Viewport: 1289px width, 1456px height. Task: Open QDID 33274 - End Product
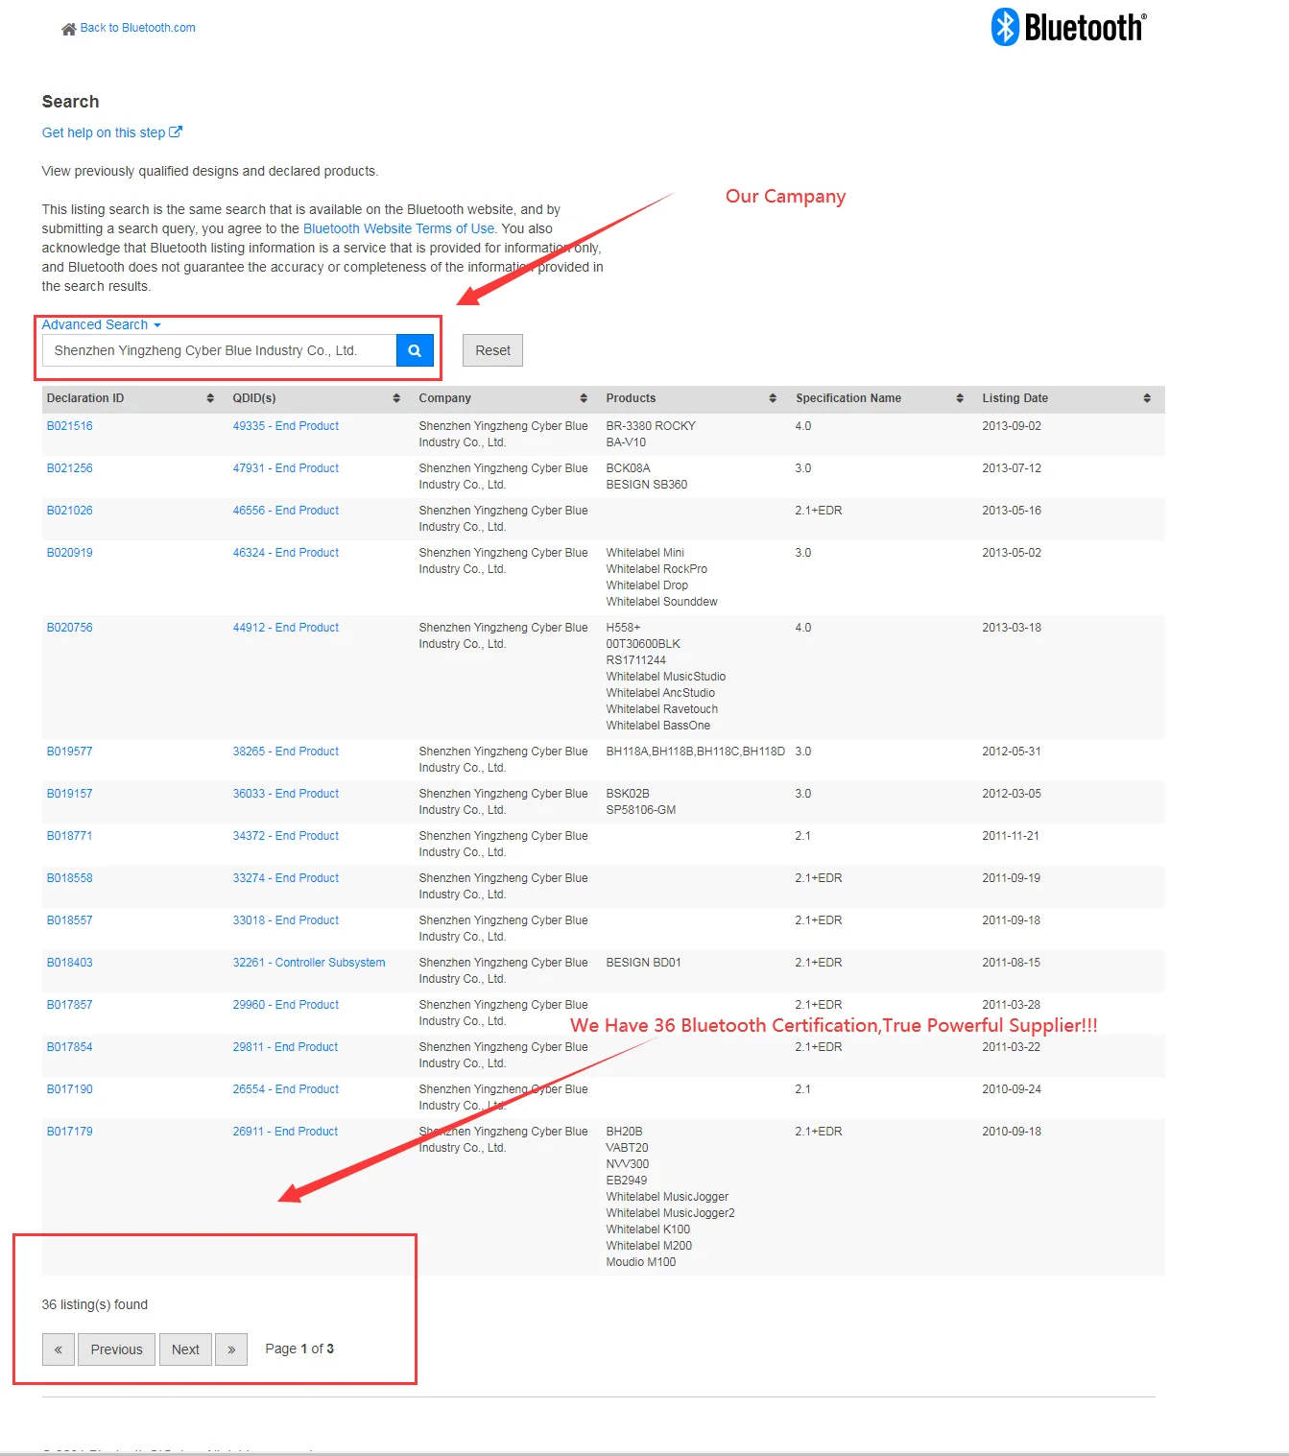click(x=286, y=878)
